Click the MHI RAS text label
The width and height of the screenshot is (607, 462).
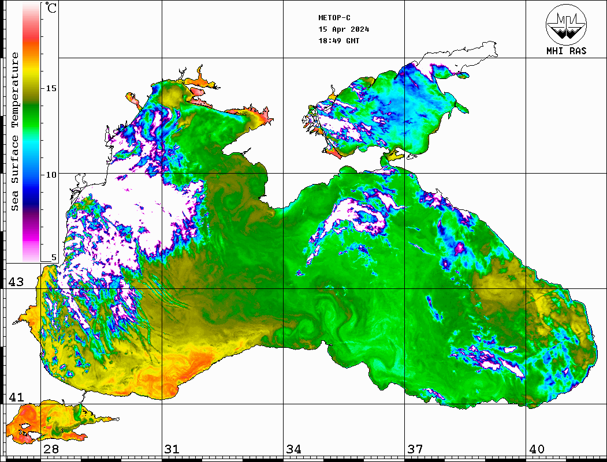tap(566, 51)
